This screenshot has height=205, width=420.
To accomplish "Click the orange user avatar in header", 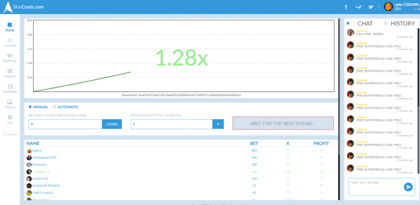I will (x=388, y=7).
